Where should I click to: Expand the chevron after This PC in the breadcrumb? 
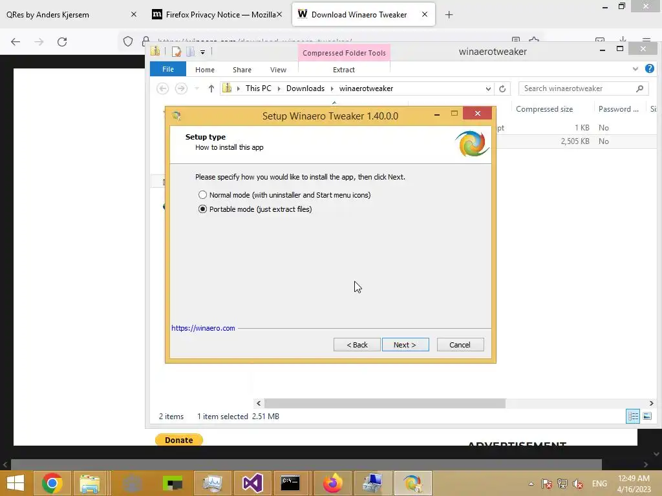(279, 88)
